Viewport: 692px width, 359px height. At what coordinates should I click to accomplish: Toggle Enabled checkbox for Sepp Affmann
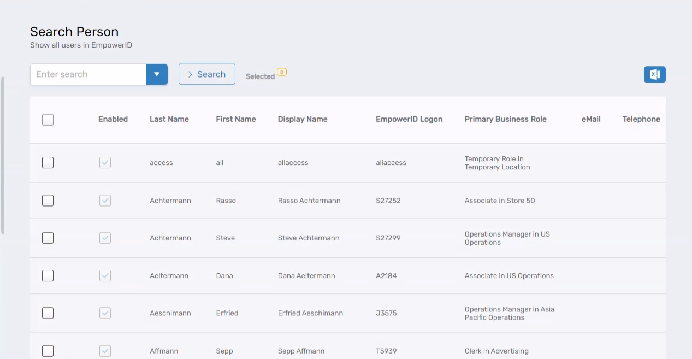[105, 351]
